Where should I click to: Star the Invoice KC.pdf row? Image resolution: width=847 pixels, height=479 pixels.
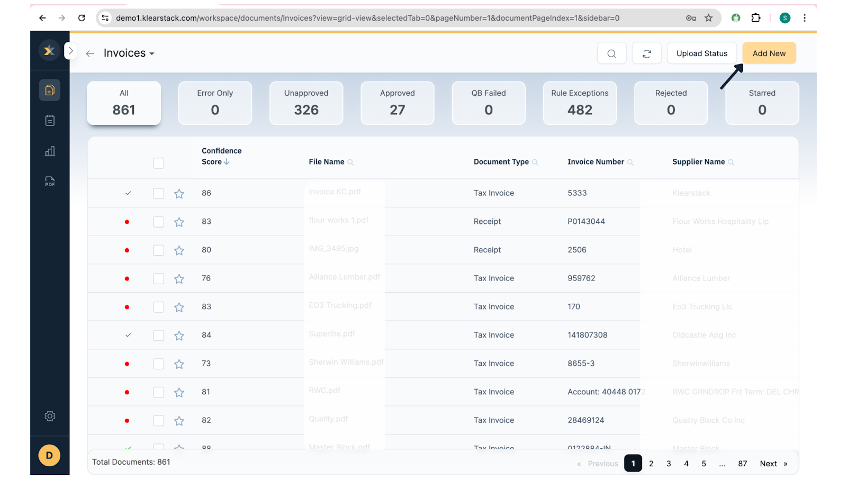[179, 194]
